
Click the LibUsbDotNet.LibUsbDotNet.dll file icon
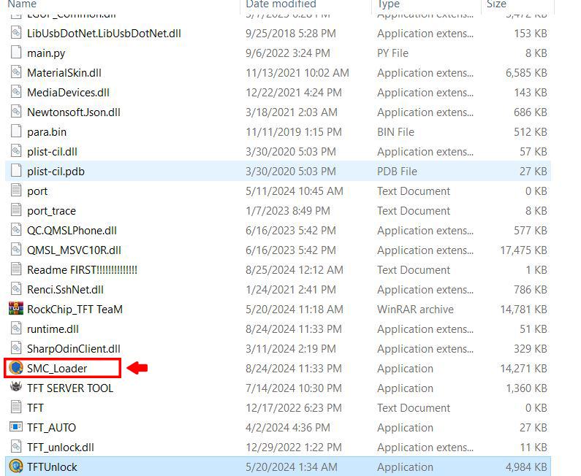pyautogui.click(x=16, y=33)
